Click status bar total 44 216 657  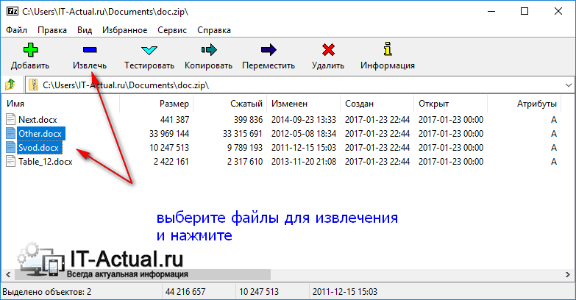(185, 292)
